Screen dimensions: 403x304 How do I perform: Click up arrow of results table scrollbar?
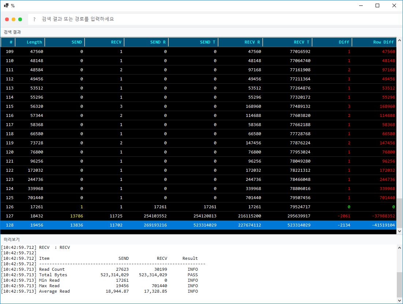tap(399, 40)
